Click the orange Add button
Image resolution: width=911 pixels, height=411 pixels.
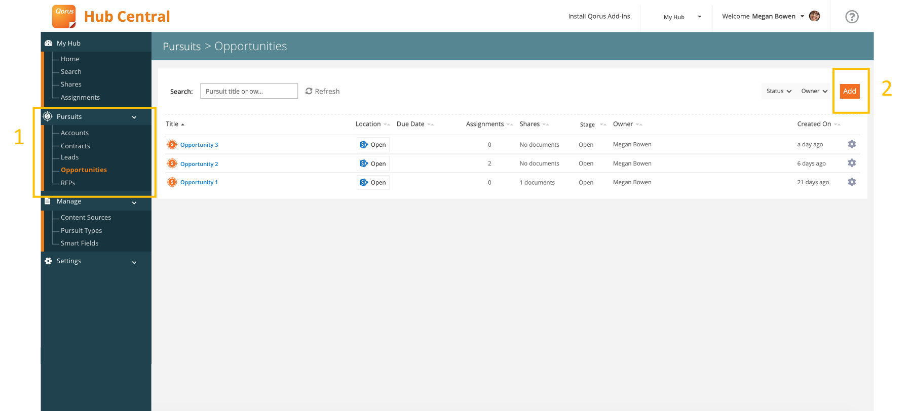850,91
